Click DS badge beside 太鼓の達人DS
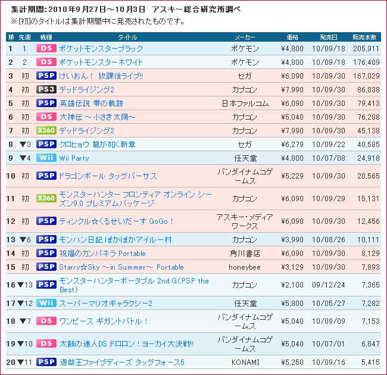Image resolution: width=387 pixels, height=375 pixels. (x=46, y=343)
